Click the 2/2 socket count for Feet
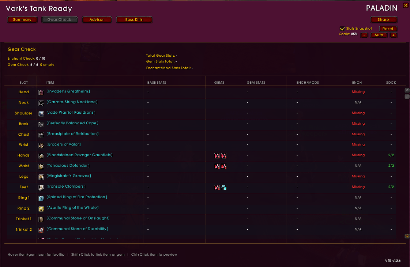Image resolution: width=410 pixels, height=267 pixels. coord(391,187)
